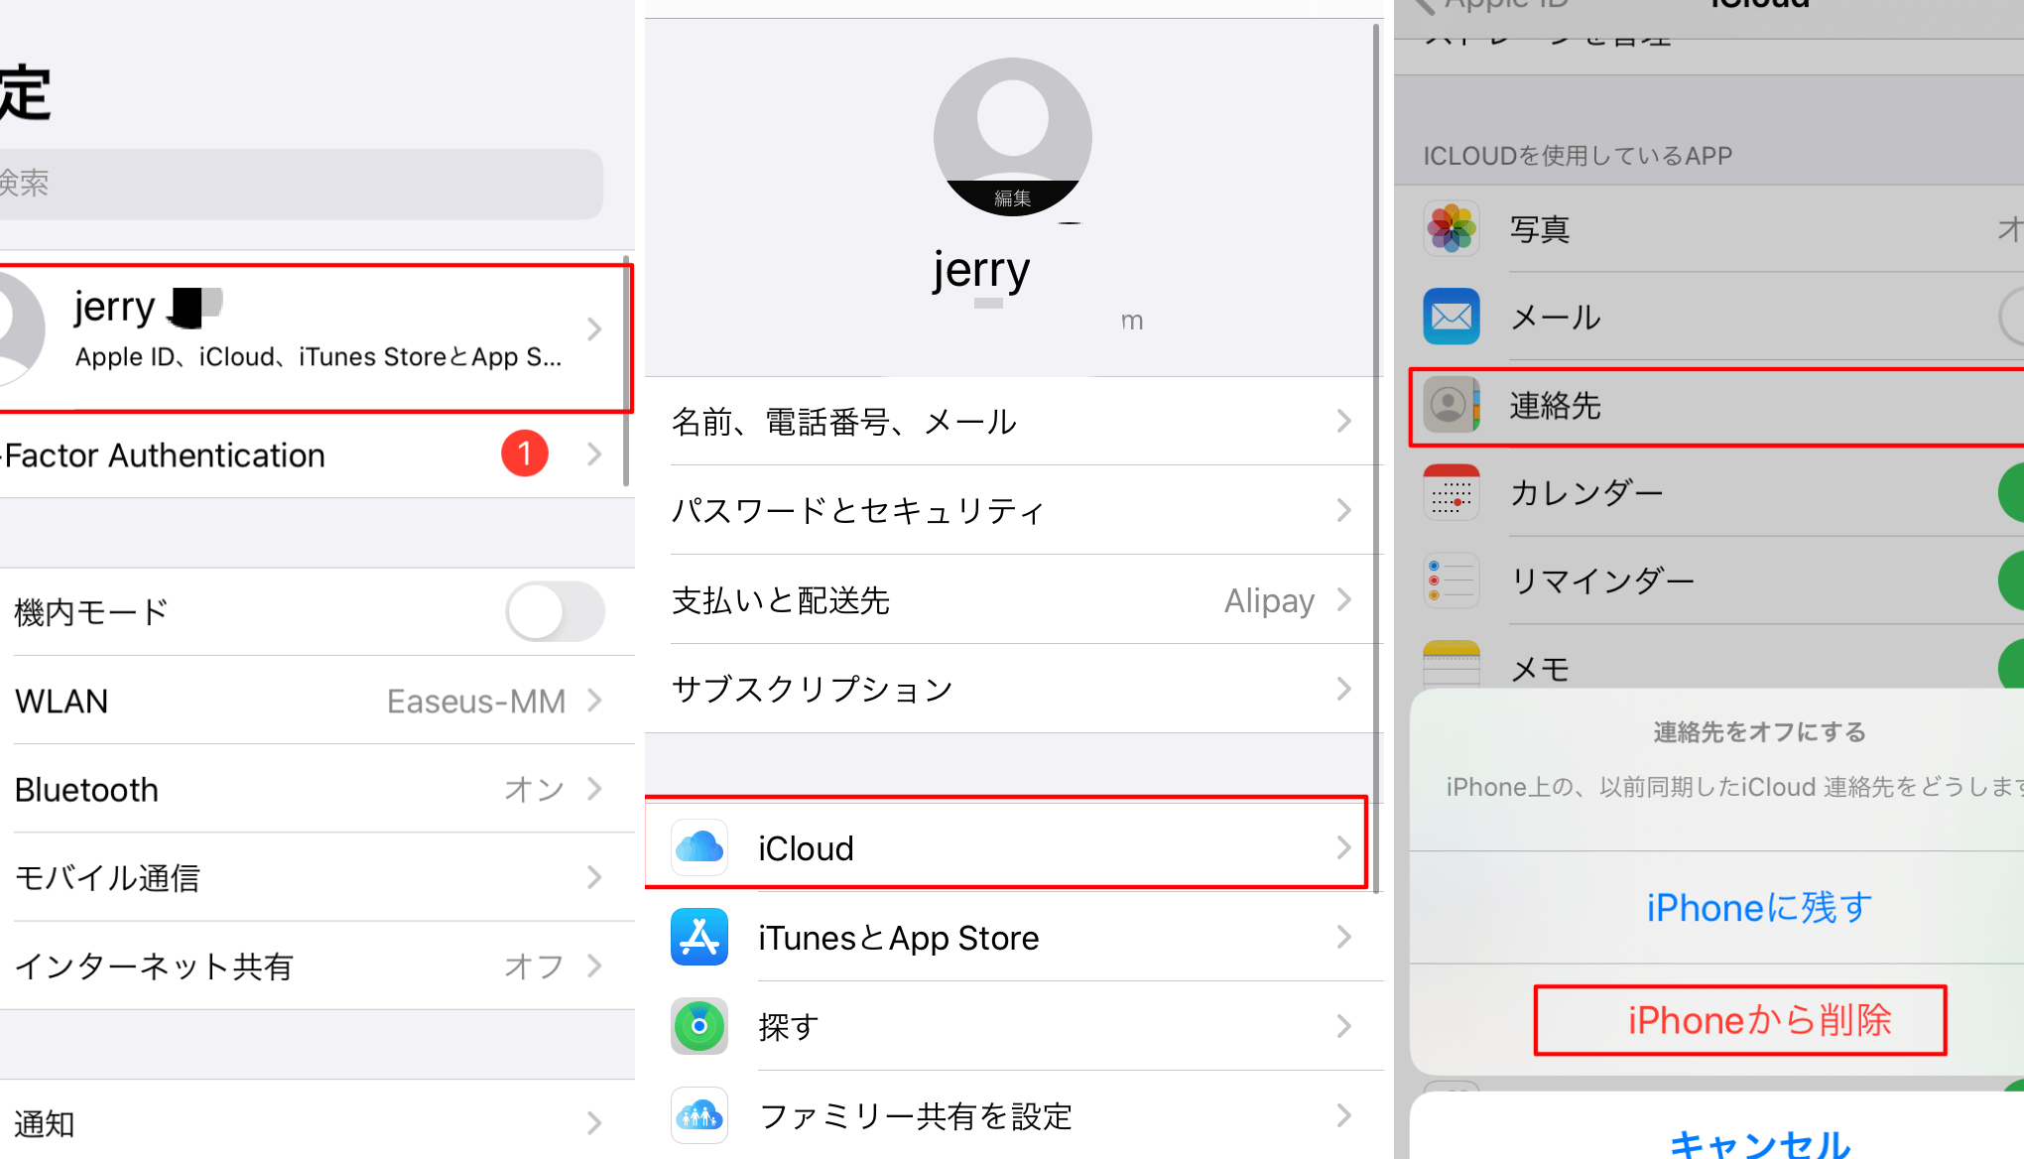Viewport: 2024px width, 1159px height.
Task: Tap the Mail (メール) app icon
Action: tap(1452, 317)
